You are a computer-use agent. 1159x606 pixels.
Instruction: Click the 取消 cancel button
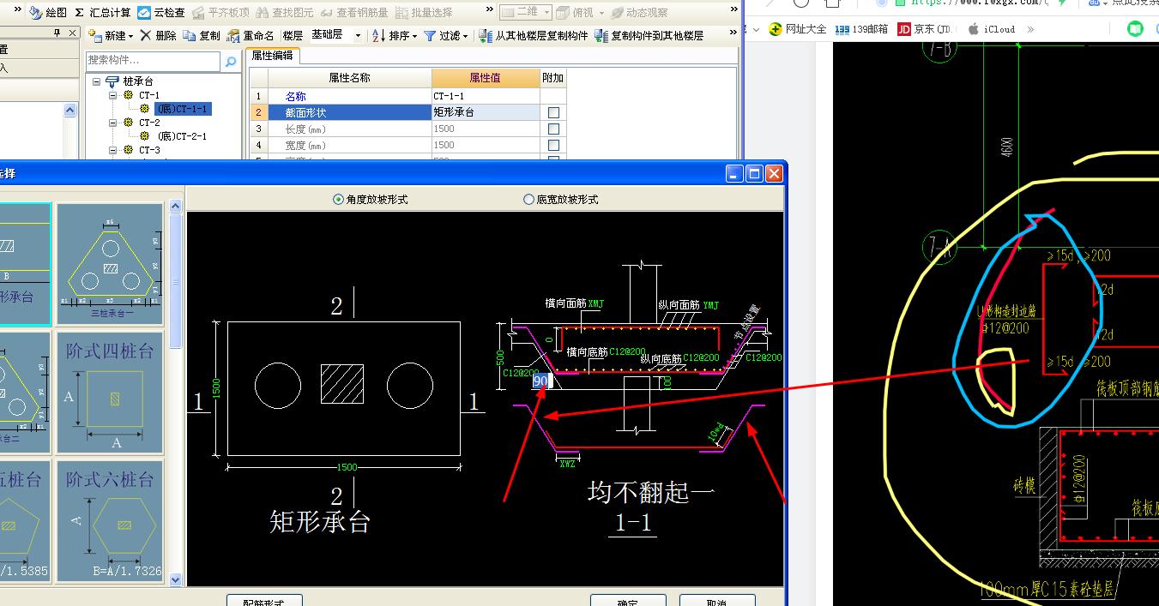(717, 602)
